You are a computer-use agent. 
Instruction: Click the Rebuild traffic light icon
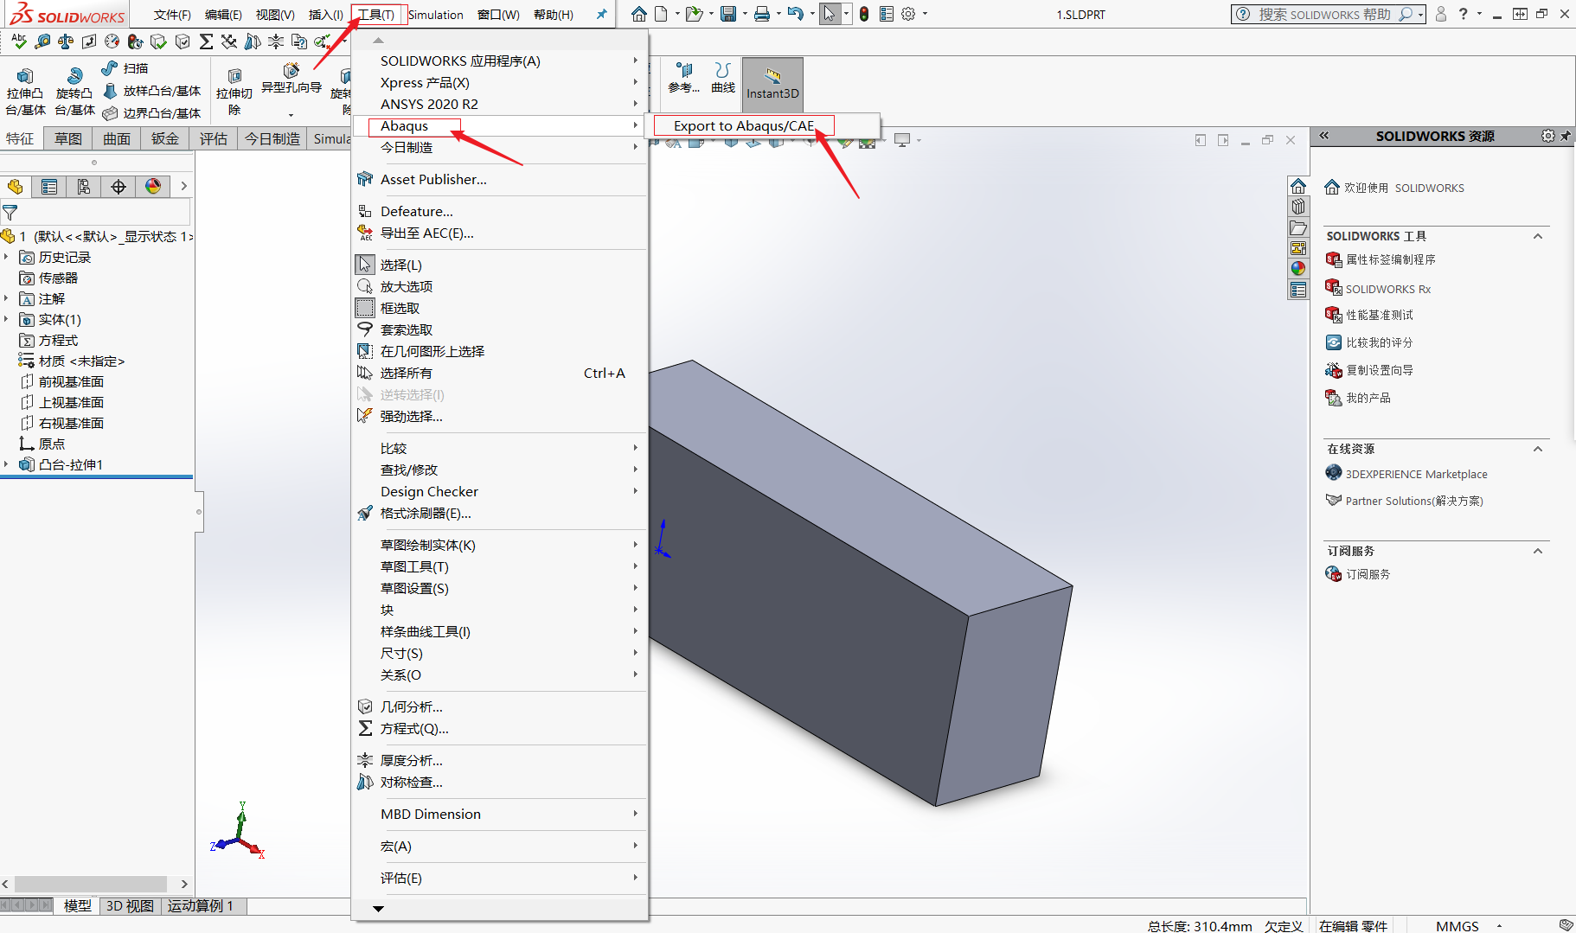863,14
